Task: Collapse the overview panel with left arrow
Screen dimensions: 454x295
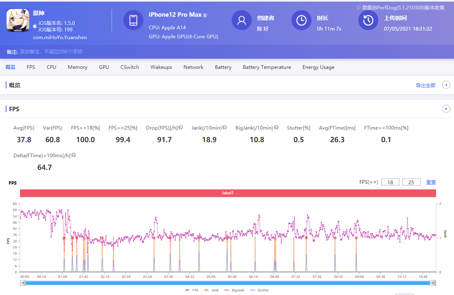Action: pos(446,85)
